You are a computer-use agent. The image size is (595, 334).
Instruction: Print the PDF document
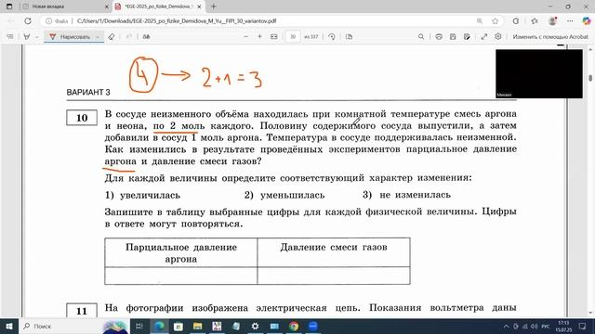coord(439,37)
